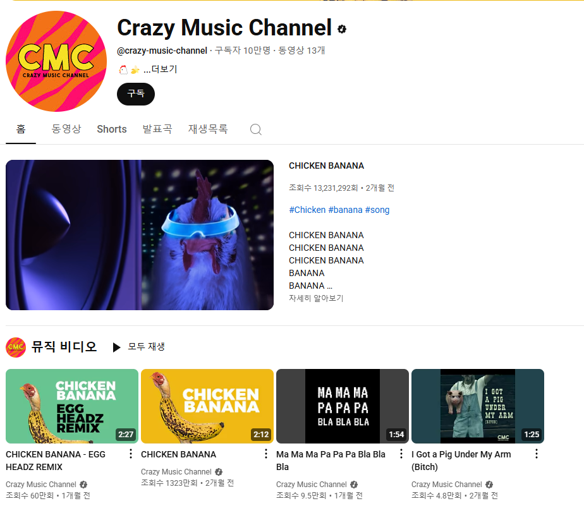
Task: Click the verified badge next to channel name
Action: pyautogui.click(x=342, y=29)
